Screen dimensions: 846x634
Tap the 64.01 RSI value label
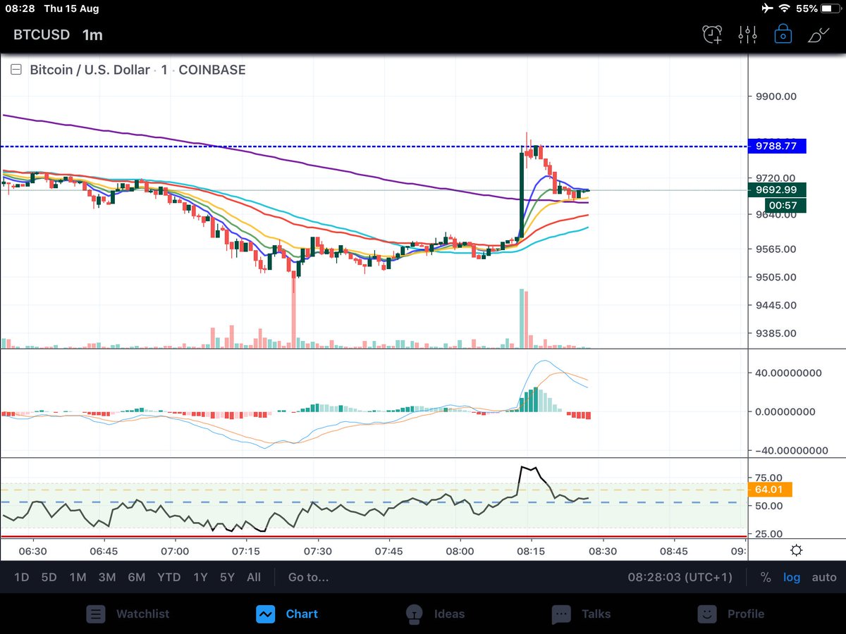(771, 490)
